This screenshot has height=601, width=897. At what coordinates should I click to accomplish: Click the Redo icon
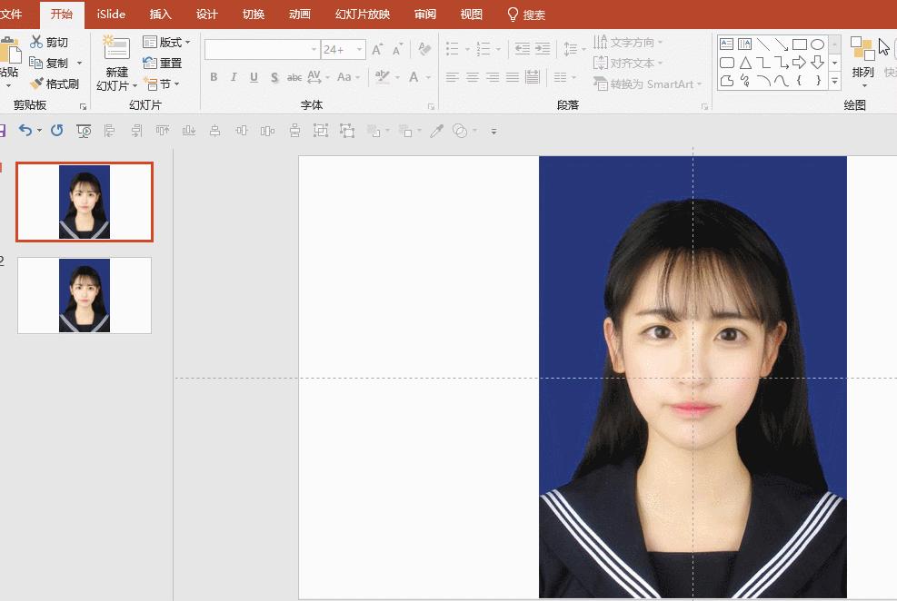coord(56,130)
